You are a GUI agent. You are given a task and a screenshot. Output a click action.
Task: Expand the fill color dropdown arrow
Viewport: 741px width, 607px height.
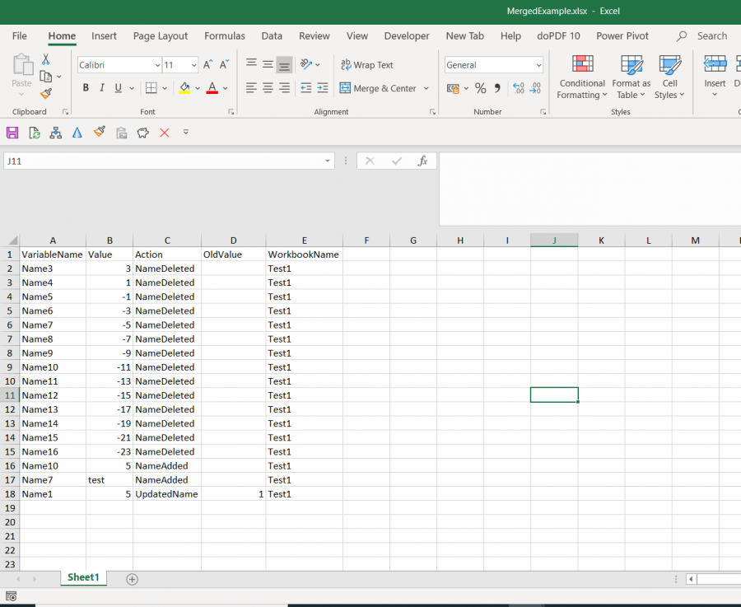click(x=198, y=88)
